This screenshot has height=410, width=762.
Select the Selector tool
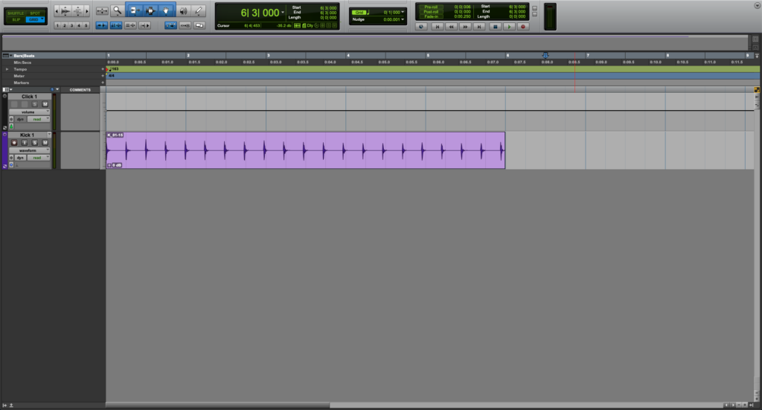(x=150, y=10)
